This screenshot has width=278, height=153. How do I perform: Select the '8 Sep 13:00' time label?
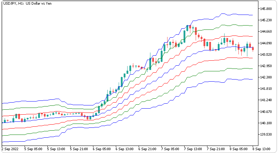[x=262, y=149]
